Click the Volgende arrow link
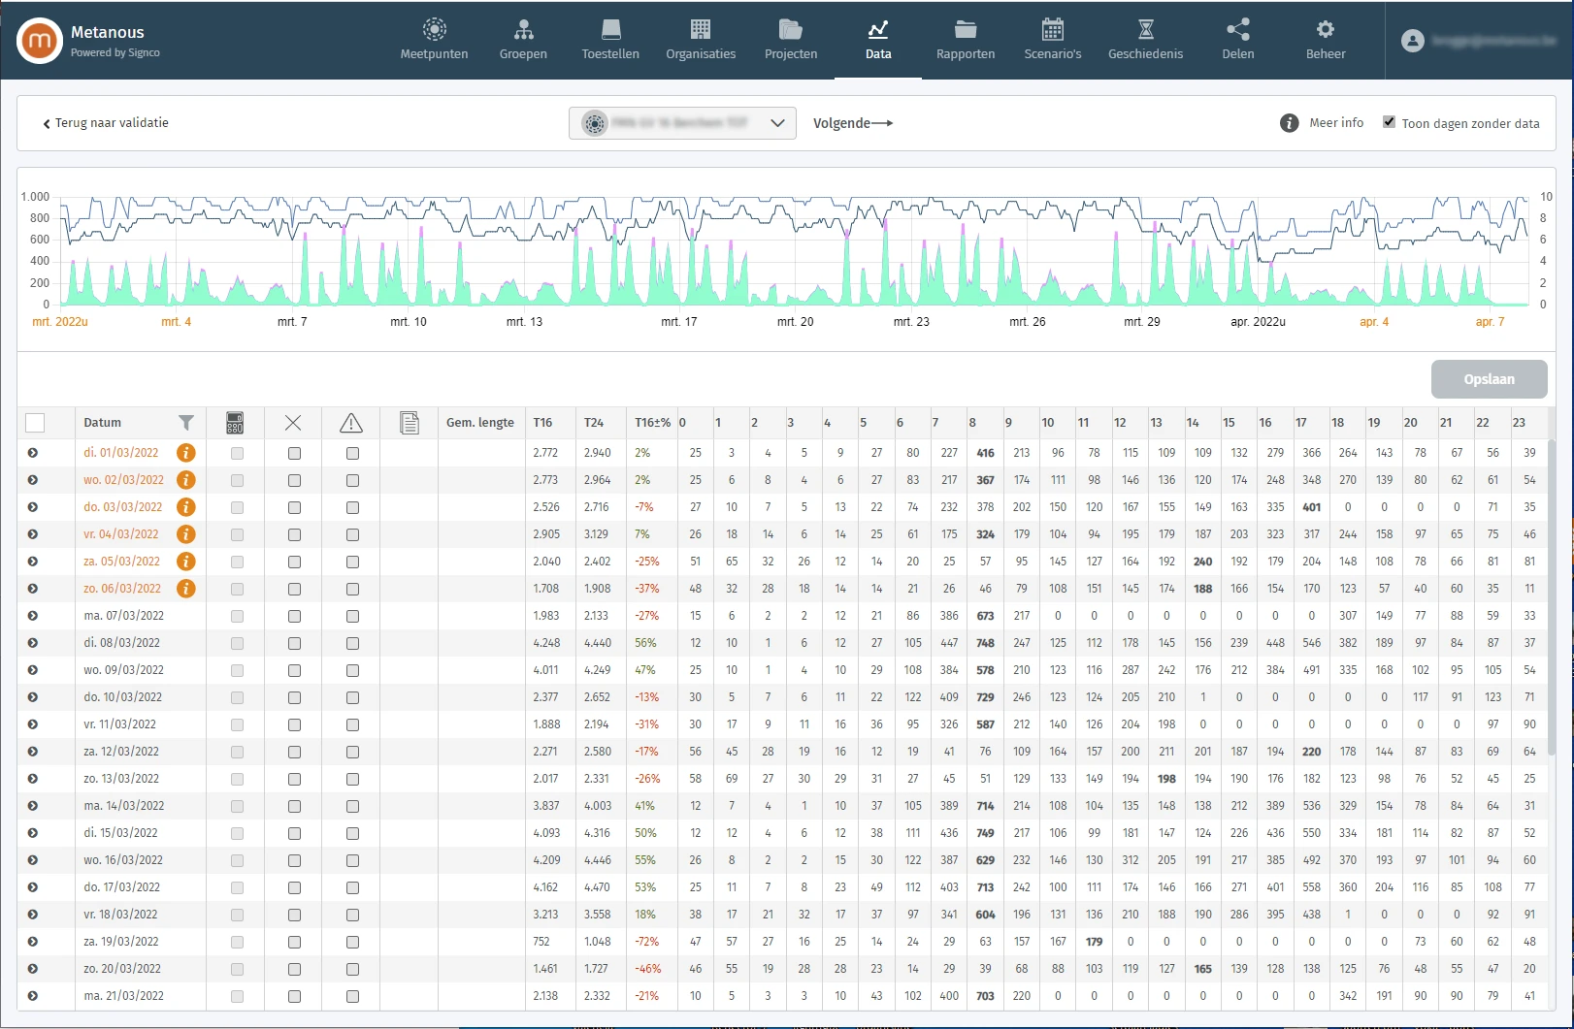Viewport: 1574px width, 1029px height. [x=852, y=123]
